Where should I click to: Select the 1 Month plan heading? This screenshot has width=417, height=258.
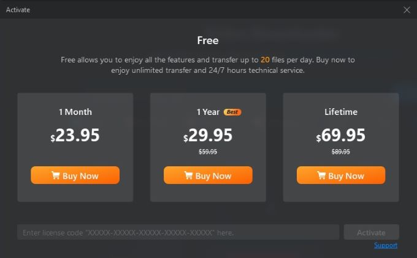click(x=75, y=112)
